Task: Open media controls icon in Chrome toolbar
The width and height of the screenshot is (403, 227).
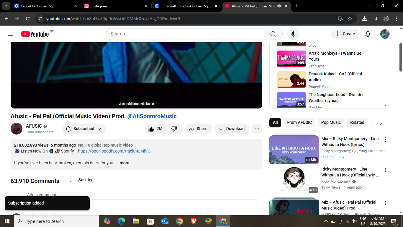Action: click(x=375, y=19)
